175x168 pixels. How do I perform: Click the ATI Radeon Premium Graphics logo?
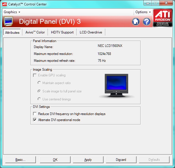162,18
